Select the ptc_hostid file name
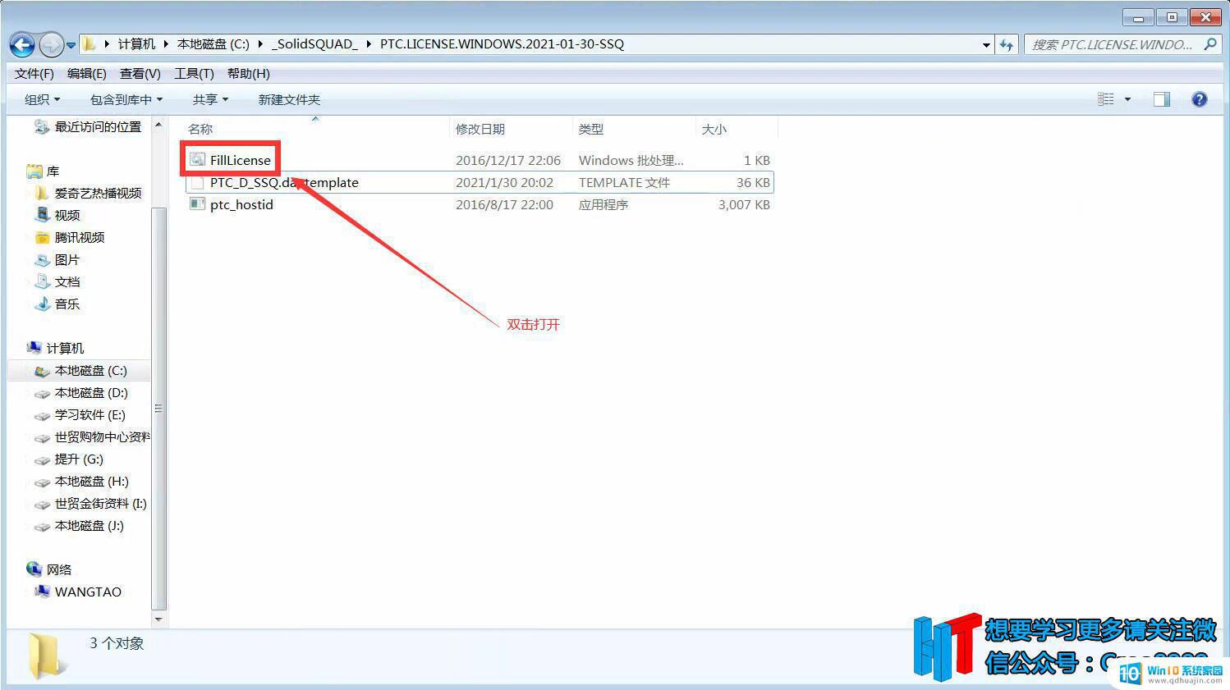The width and height of the screenshot is (1230, 690). point(241,204)
